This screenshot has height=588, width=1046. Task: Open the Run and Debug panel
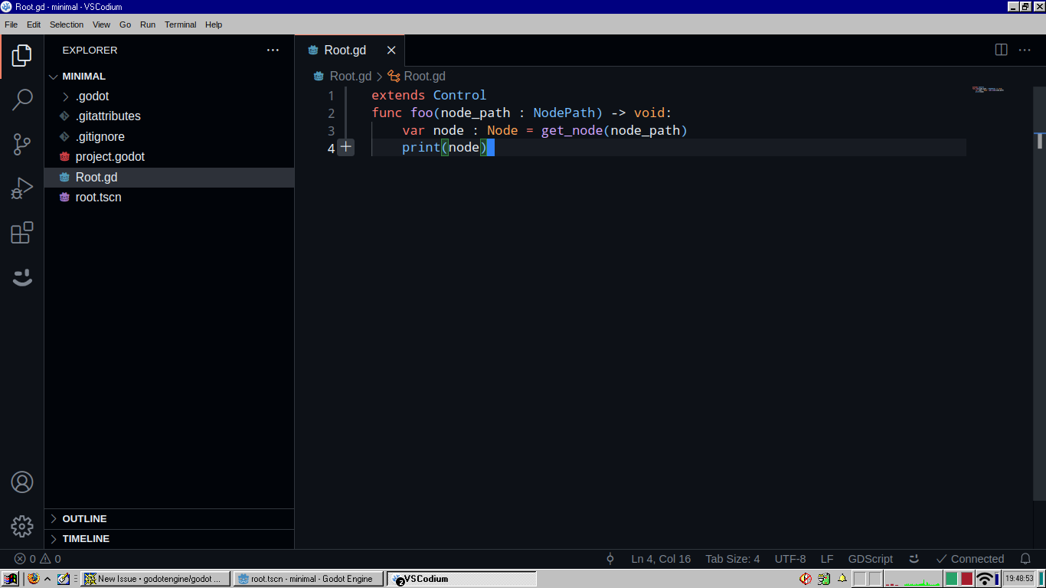pyautogui.click(x=22, y=187)
